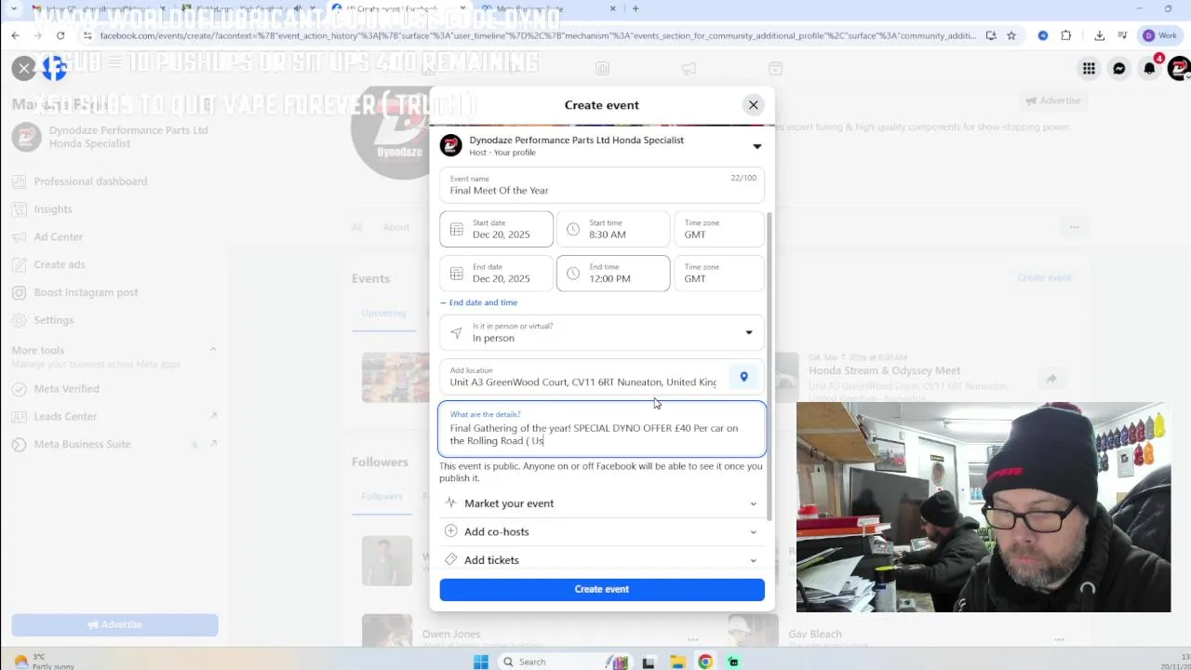1191x670 pixels.
Task: Click the clock icon in End time
Action: pyautogui.click(x=573, y=274)
